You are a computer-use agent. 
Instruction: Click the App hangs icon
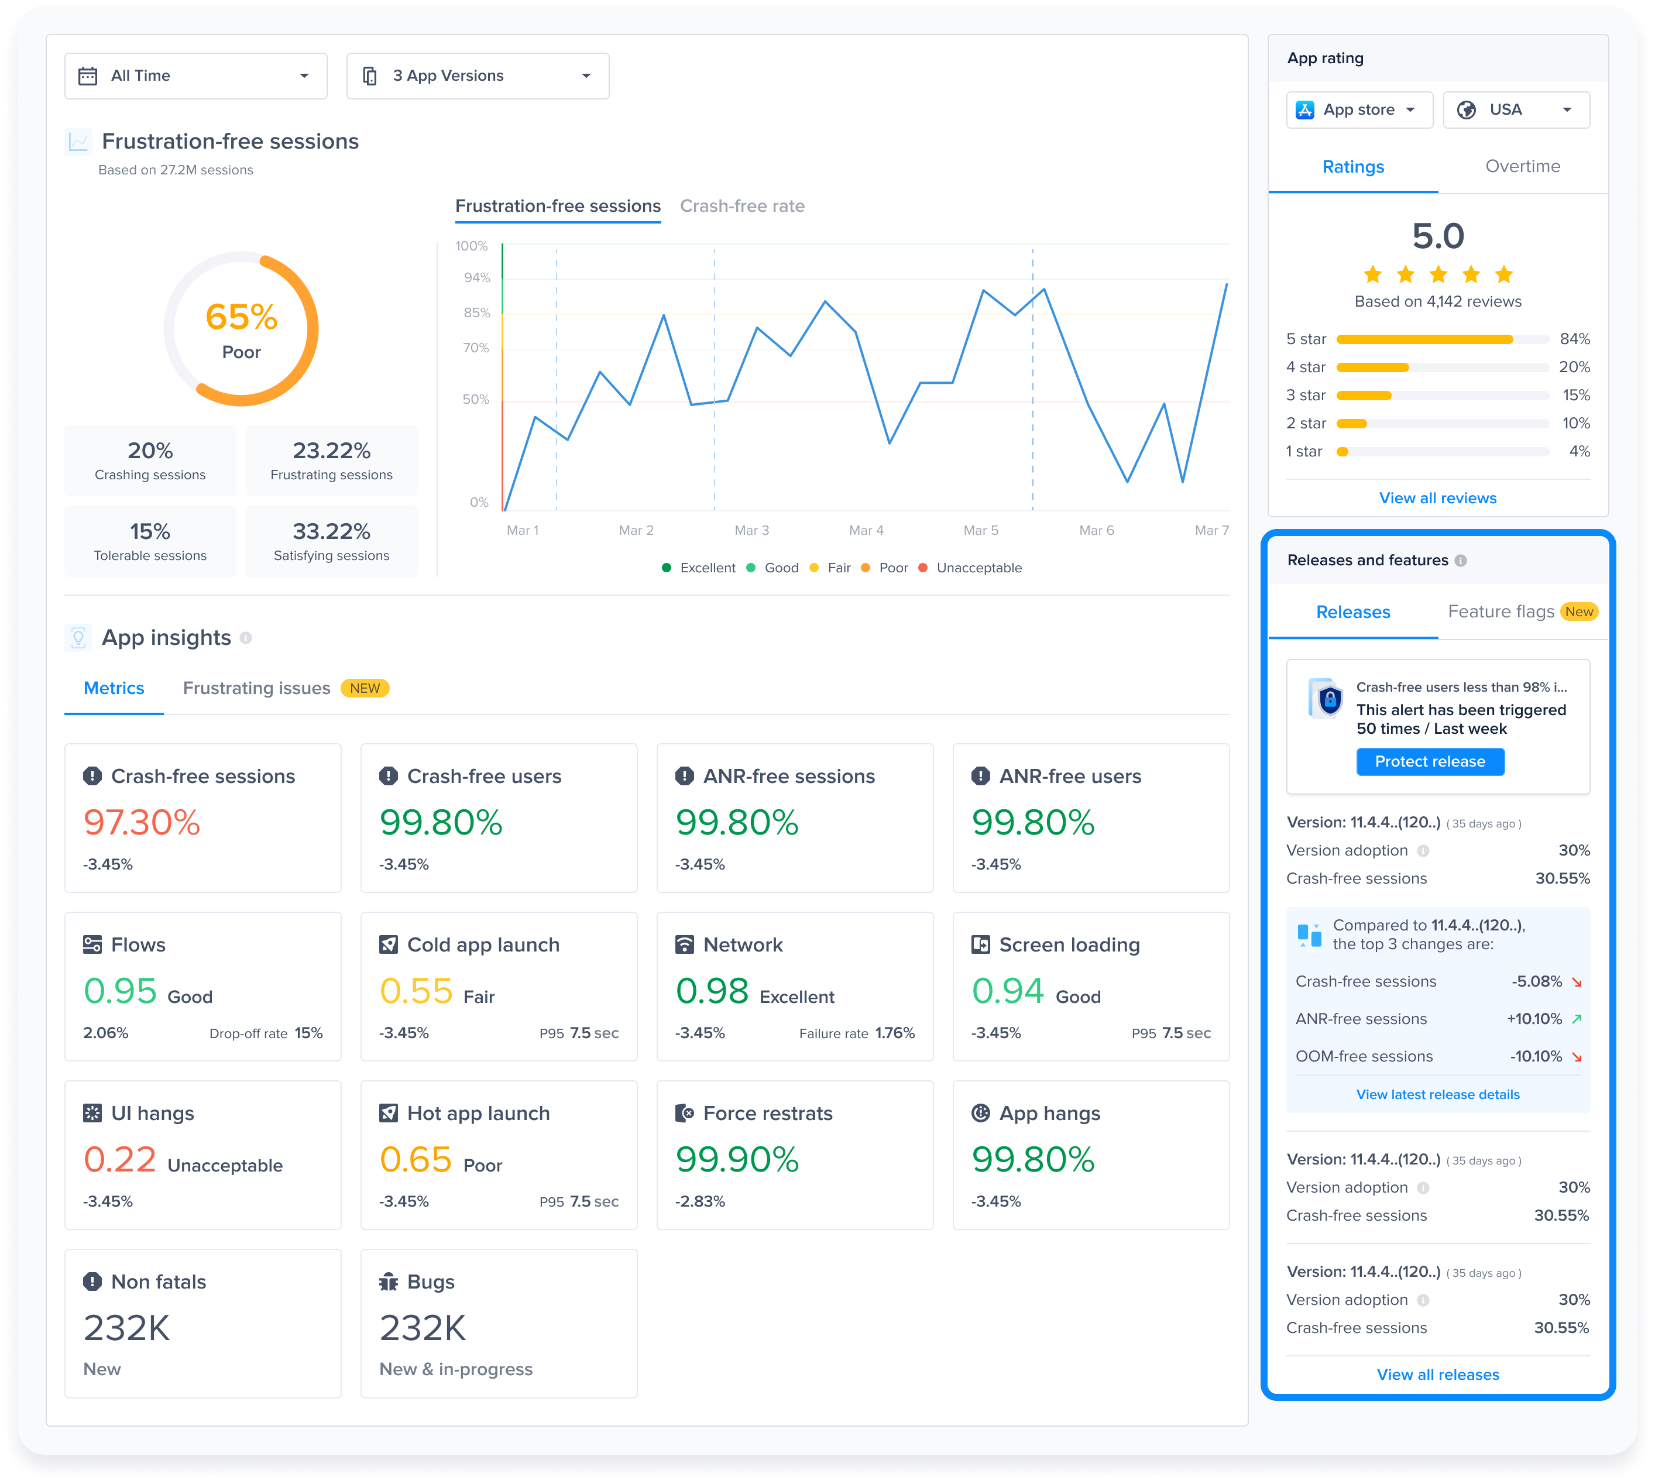[980, 1113]
